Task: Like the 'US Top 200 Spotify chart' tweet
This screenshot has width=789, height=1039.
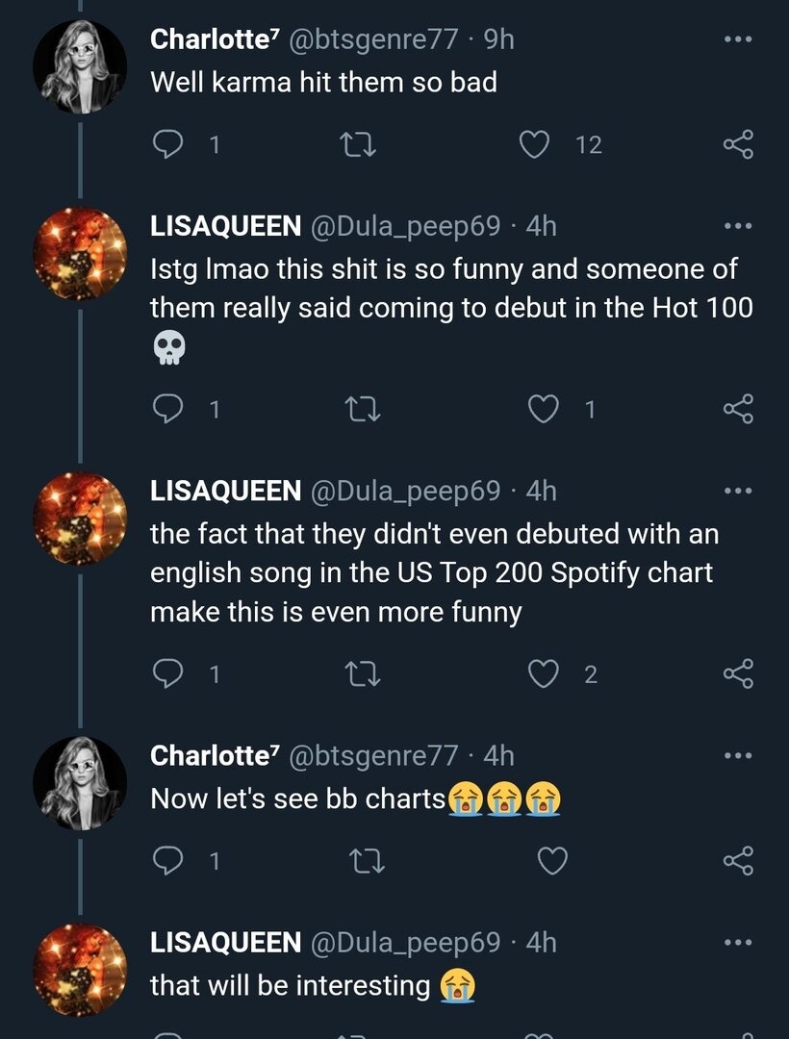Action: 544,673
